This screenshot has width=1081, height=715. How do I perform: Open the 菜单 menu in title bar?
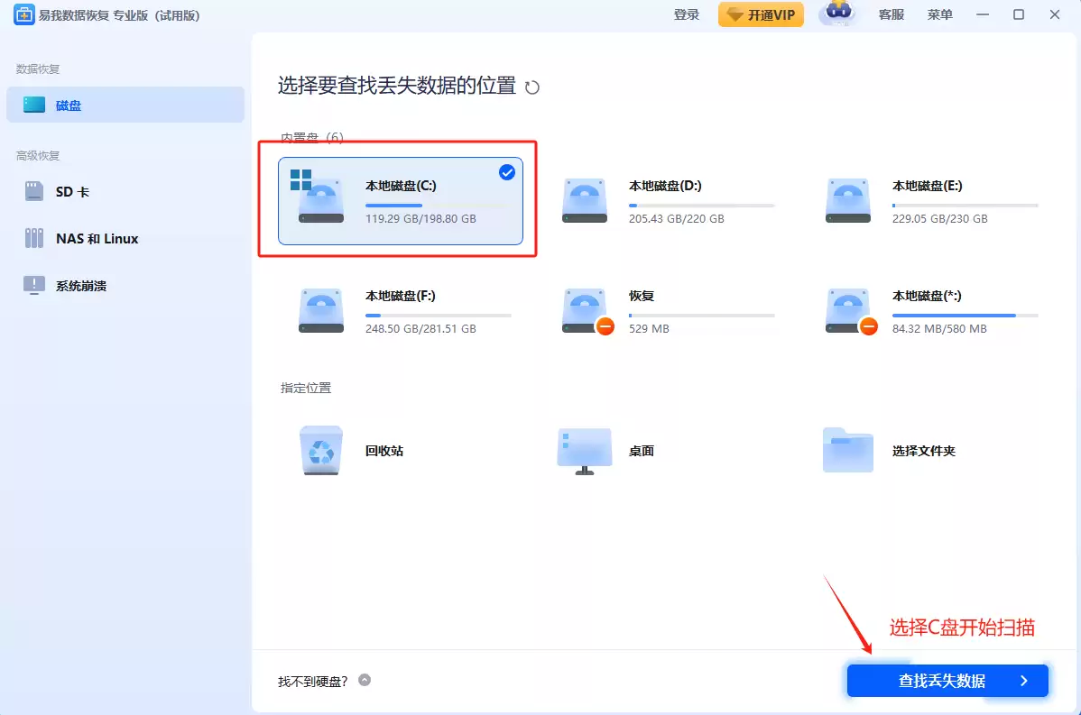(x=940, y=15)
